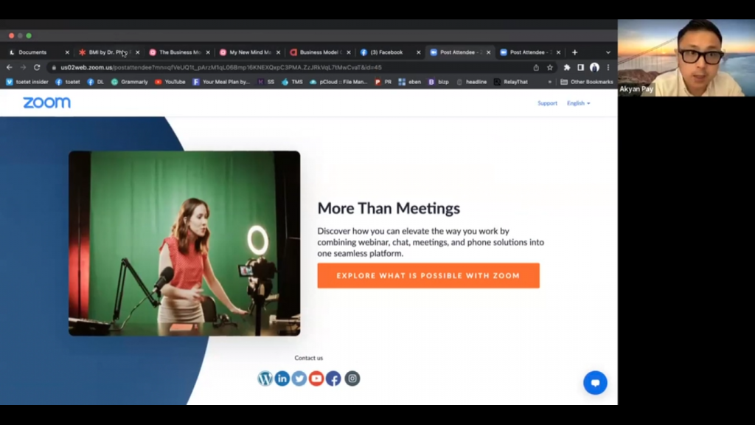
Task: Click the site lock icon in the address bar
Action: 54,67
